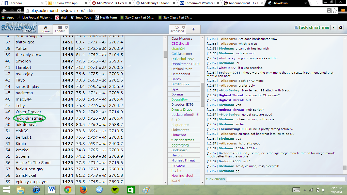The width and height of the screenshot is (347, 195).
Task: Open the new browser tab button
Action: (x=314, y=3)
